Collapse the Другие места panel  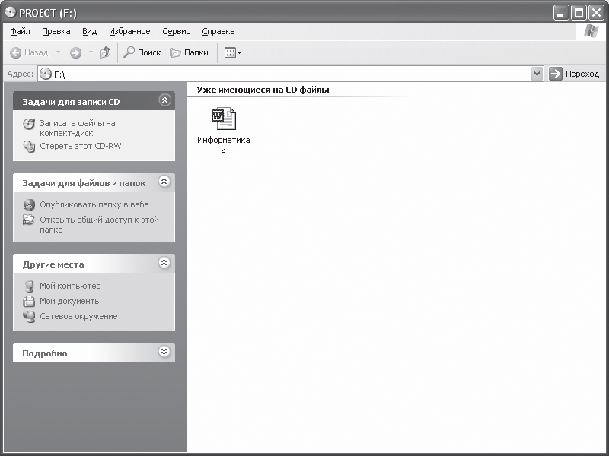coord(164,262)
